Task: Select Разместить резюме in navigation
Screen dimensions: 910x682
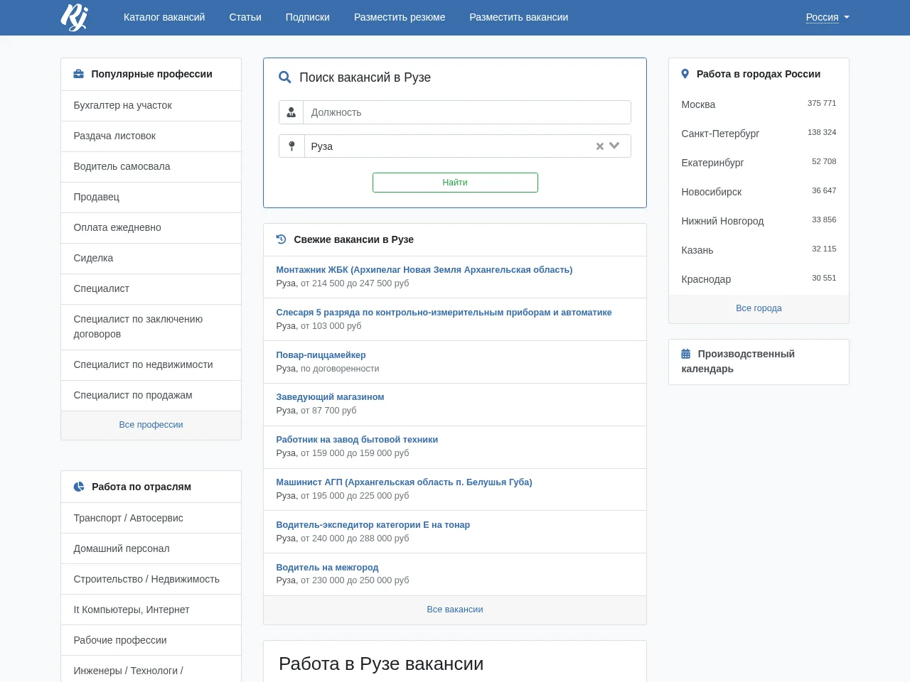Action: (400, 17)
